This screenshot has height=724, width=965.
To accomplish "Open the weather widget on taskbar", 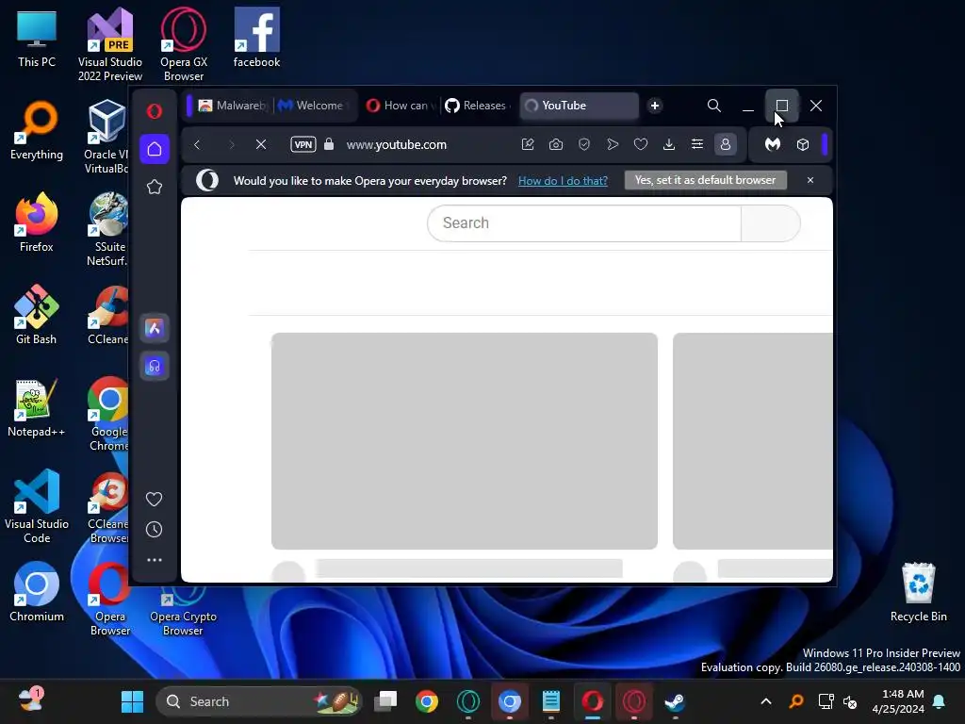I will 31,700.
